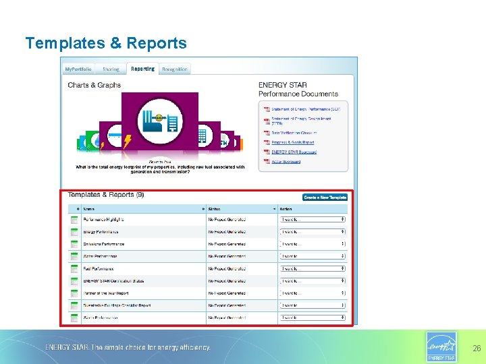The image size is (486, 364).
Task: Click the Fuel Performance template name
Action: [99, 269]
